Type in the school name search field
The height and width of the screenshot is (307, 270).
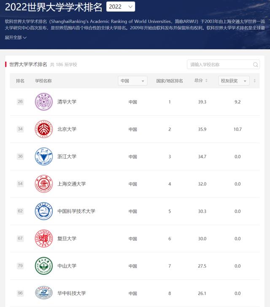[x=220, y=65]
